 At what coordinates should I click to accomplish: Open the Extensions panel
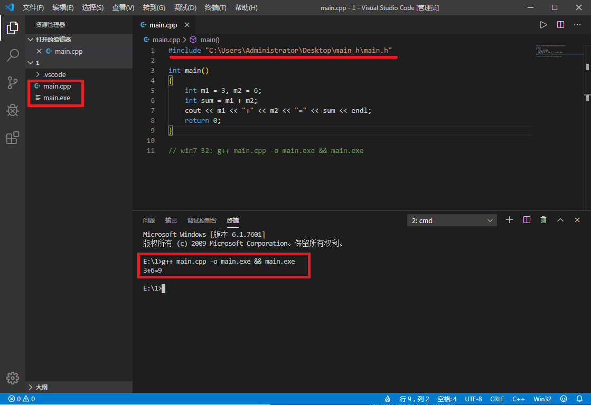pyautogui.click(x=12, y=138)
